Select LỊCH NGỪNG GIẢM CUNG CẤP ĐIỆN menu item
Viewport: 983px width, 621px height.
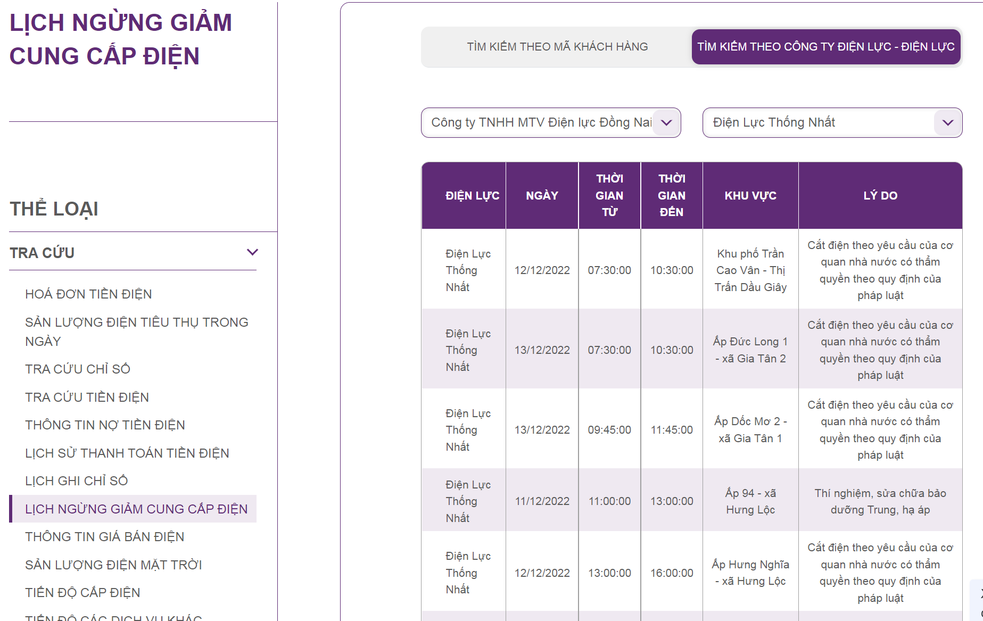(x=133, y=509)
